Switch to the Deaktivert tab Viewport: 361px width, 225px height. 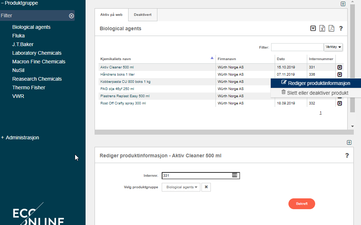143,15
